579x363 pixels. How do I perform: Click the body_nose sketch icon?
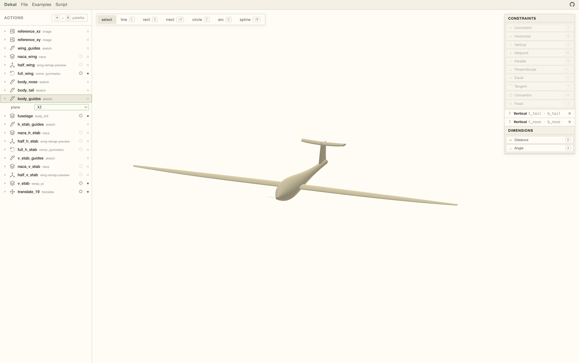[x=12, y=82]
